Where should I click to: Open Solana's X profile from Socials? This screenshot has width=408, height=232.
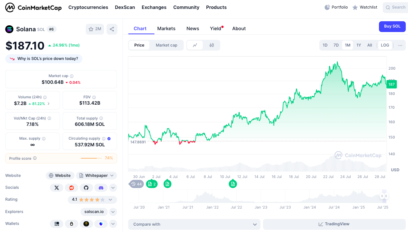pyautogui.click(x=57, y=188)
